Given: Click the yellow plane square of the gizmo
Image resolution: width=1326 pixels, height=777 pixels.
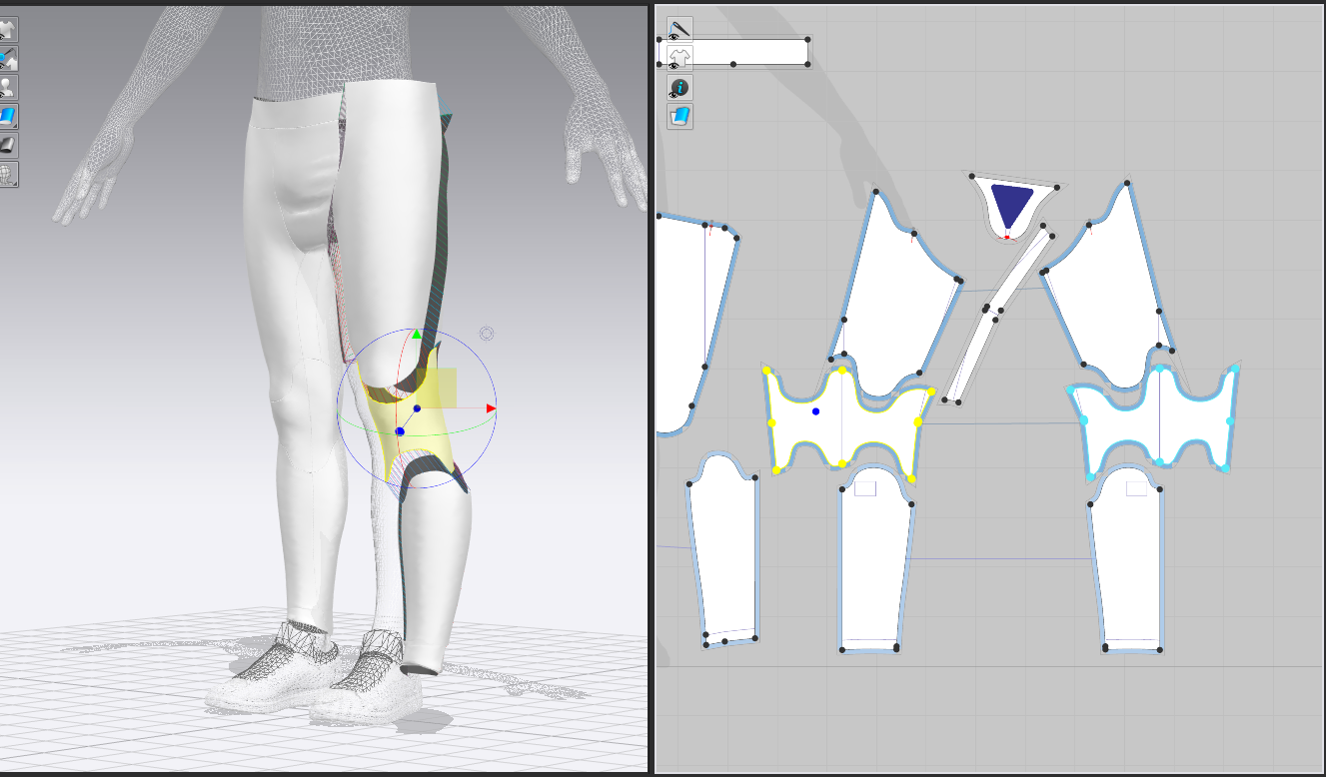Looking at the screenshot, I should point(437,388).
